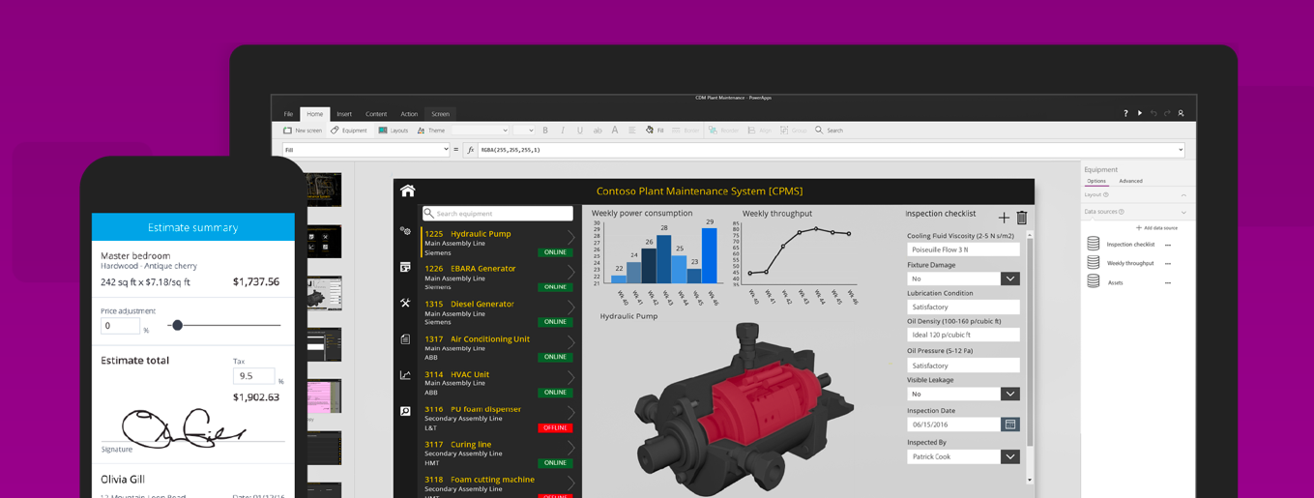The height and width of the screenshot is (498, 1314).
Task: Click Add data source link
Action: (x=1156, y=228)
